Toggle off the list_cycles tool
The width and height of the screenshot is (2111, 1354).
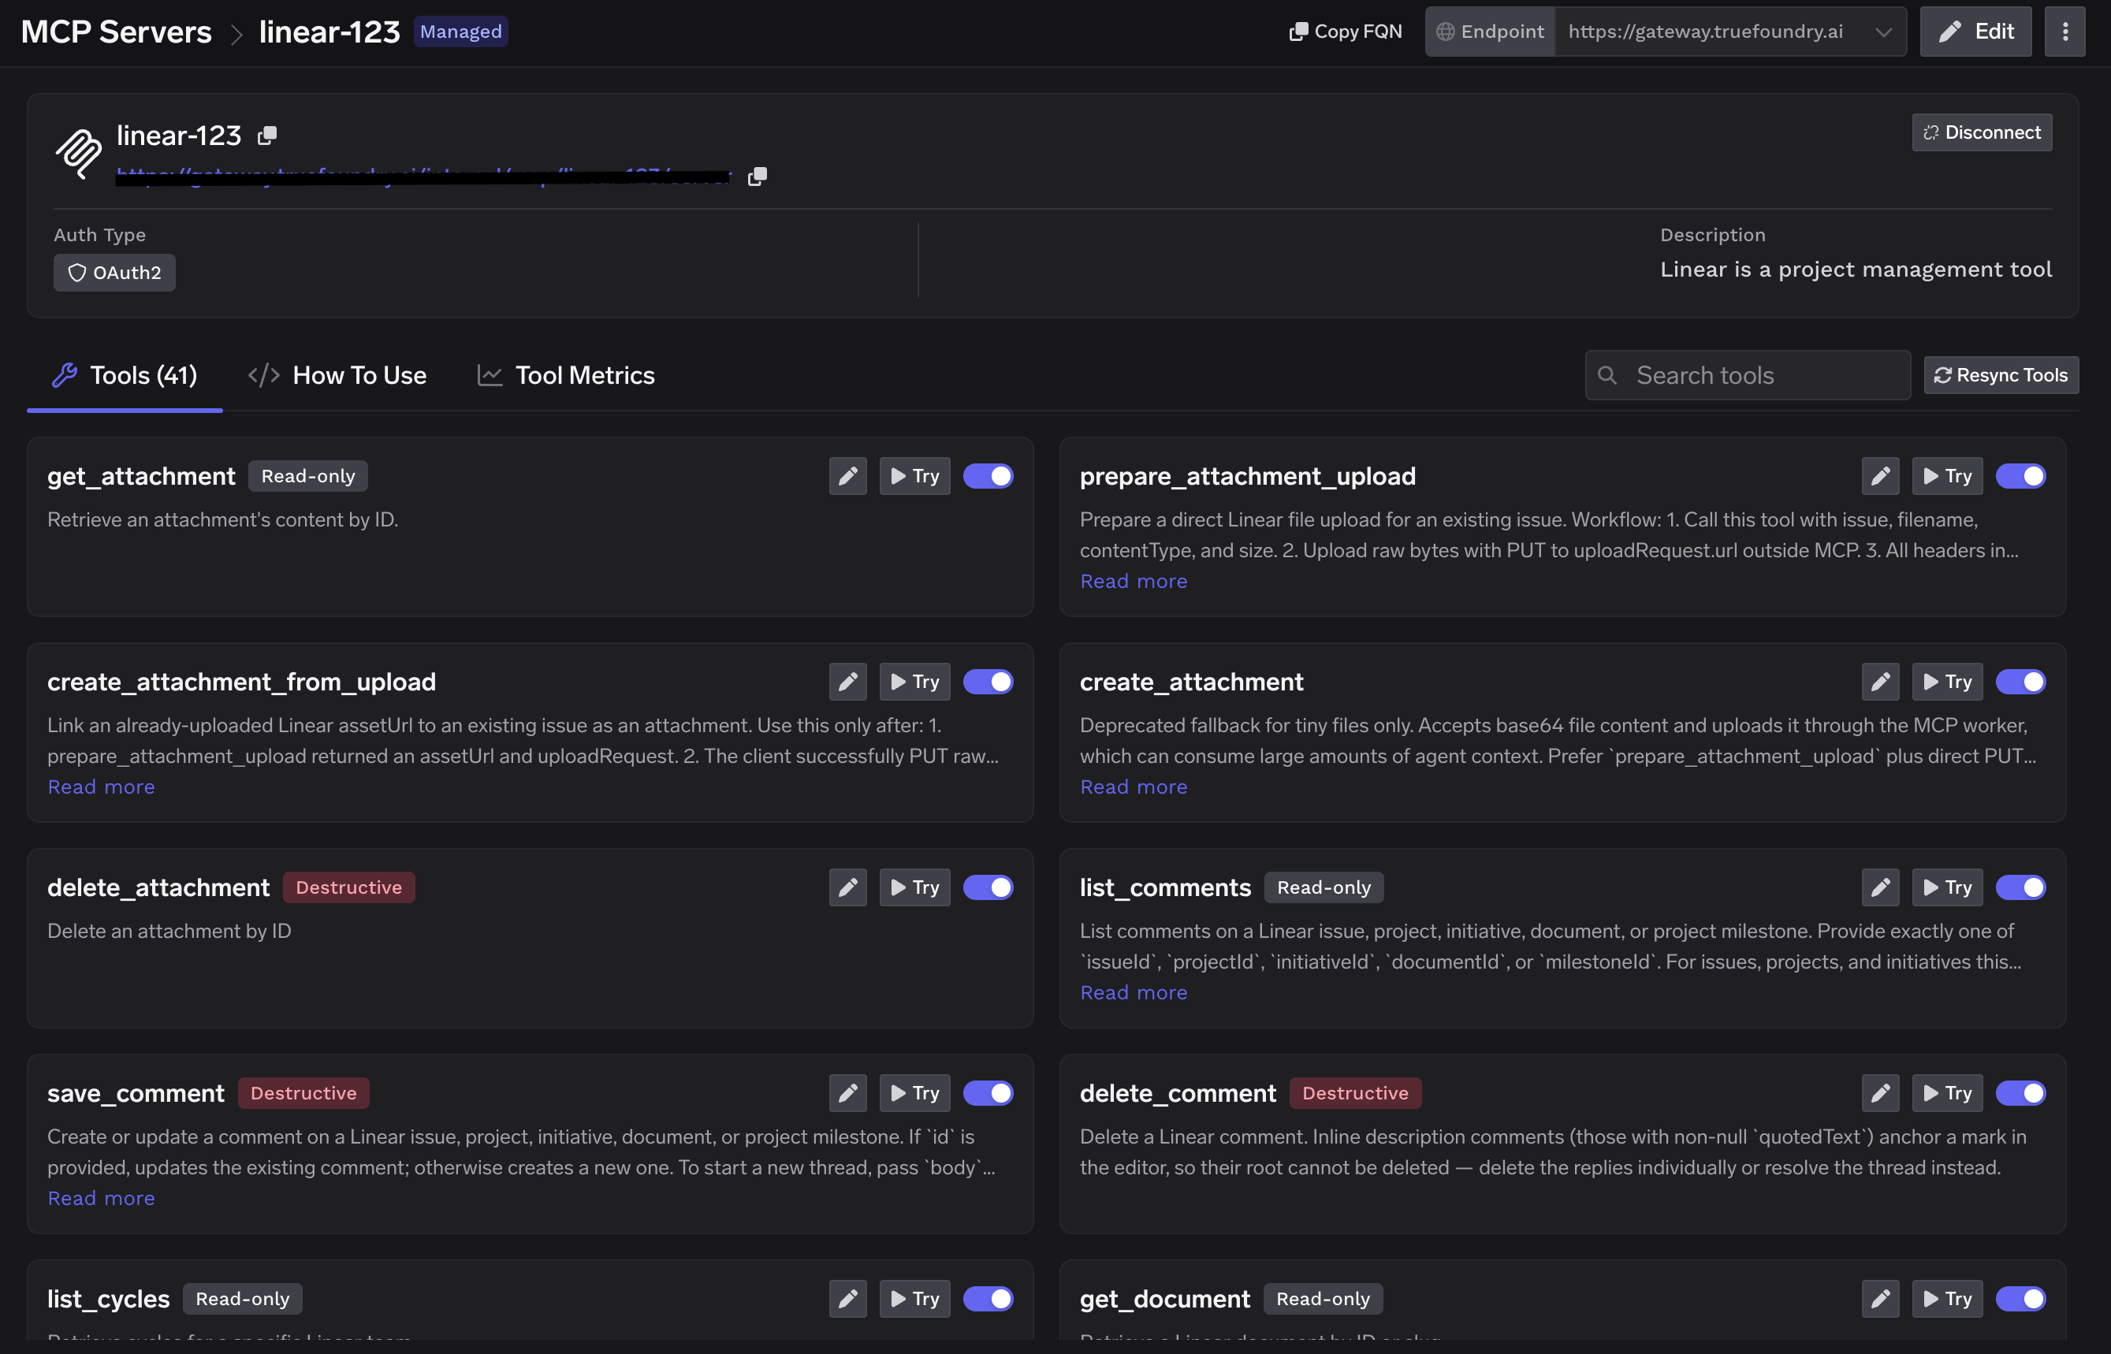[988, 1299]
